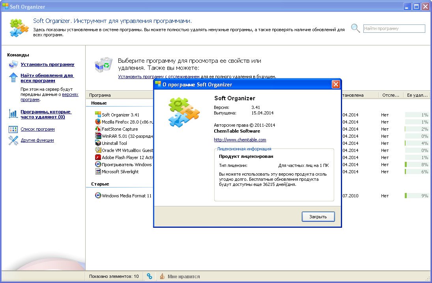Click the gears icon in the status bar

tap(150, 276)
